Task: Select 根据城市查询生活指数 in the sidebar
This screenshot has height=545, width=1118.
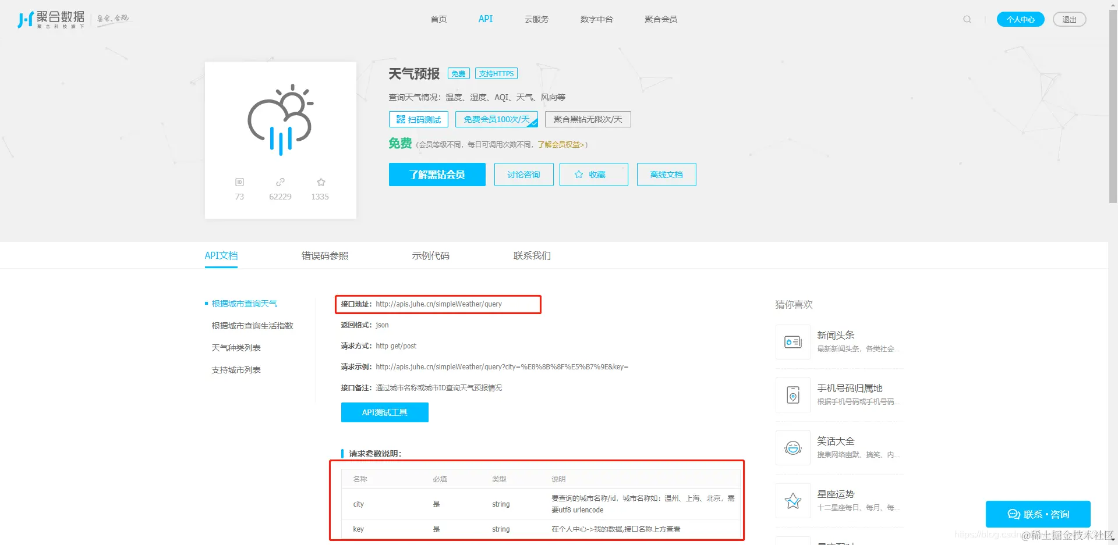Action: pyautogui.click(x=253, y=326)
